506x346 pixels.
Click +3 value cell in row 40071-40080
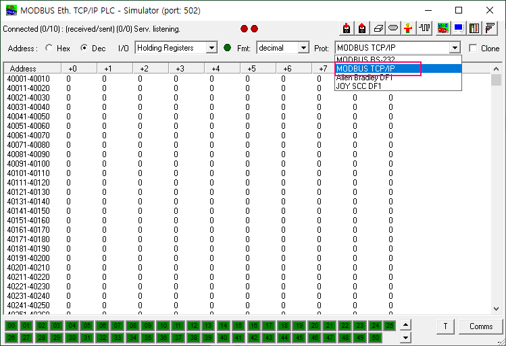click(x=176, y=144)
